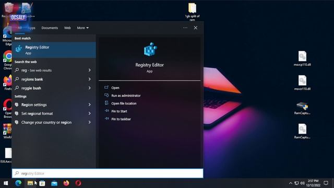The width and height of the screenshot is (334, 188).
Task: Close the search panel
Action: click(x=196, y=28)
